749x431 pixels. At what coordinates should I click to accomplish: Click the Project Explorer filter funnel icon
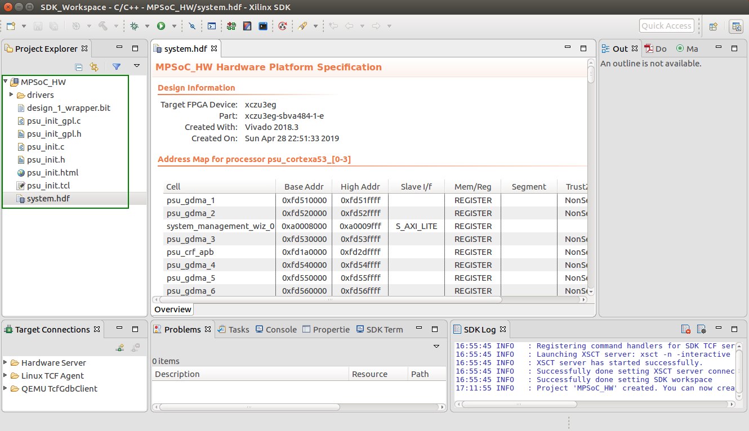click(x=117, y=67)
